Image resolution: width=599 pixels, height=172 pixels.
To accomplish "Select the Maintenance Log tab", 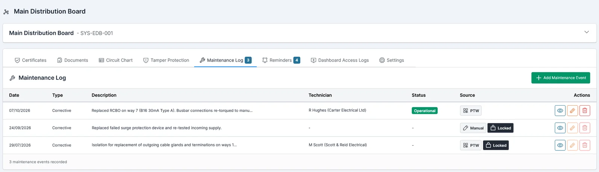I will click(225, 60).
